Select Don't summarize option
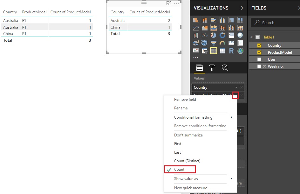Screen dimensions: 300x194 pyautogui.click(x=200, y=135)
